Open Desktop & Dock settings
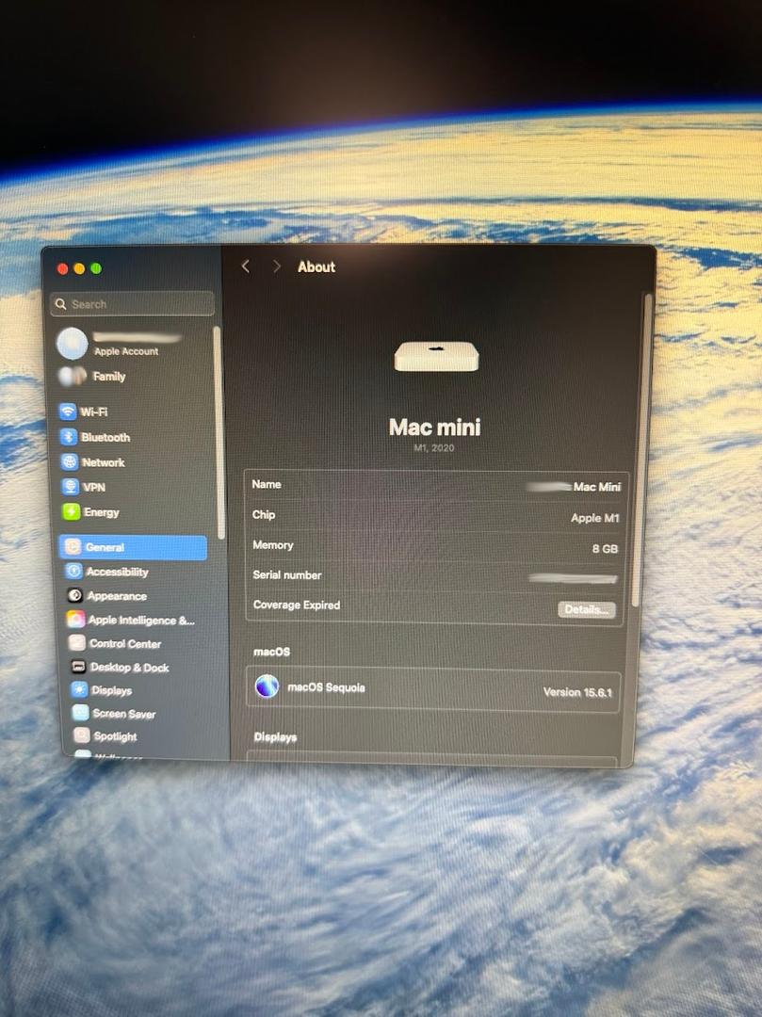The image size is (762, 1017). point(129,668)
